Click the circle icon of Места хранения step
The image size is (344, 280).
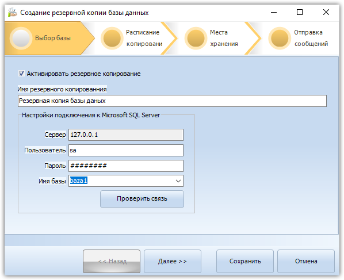(x=196, y=38)
